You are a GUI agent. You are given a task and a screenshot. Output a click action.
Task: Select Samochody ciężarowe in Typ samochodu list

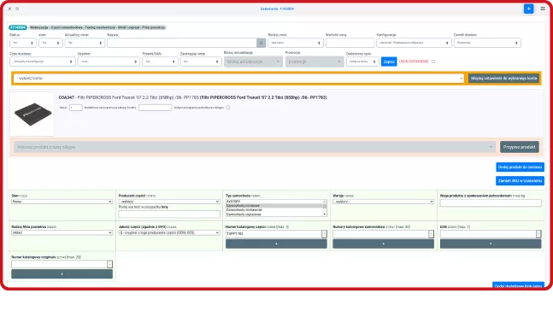[x=274, y=214]
